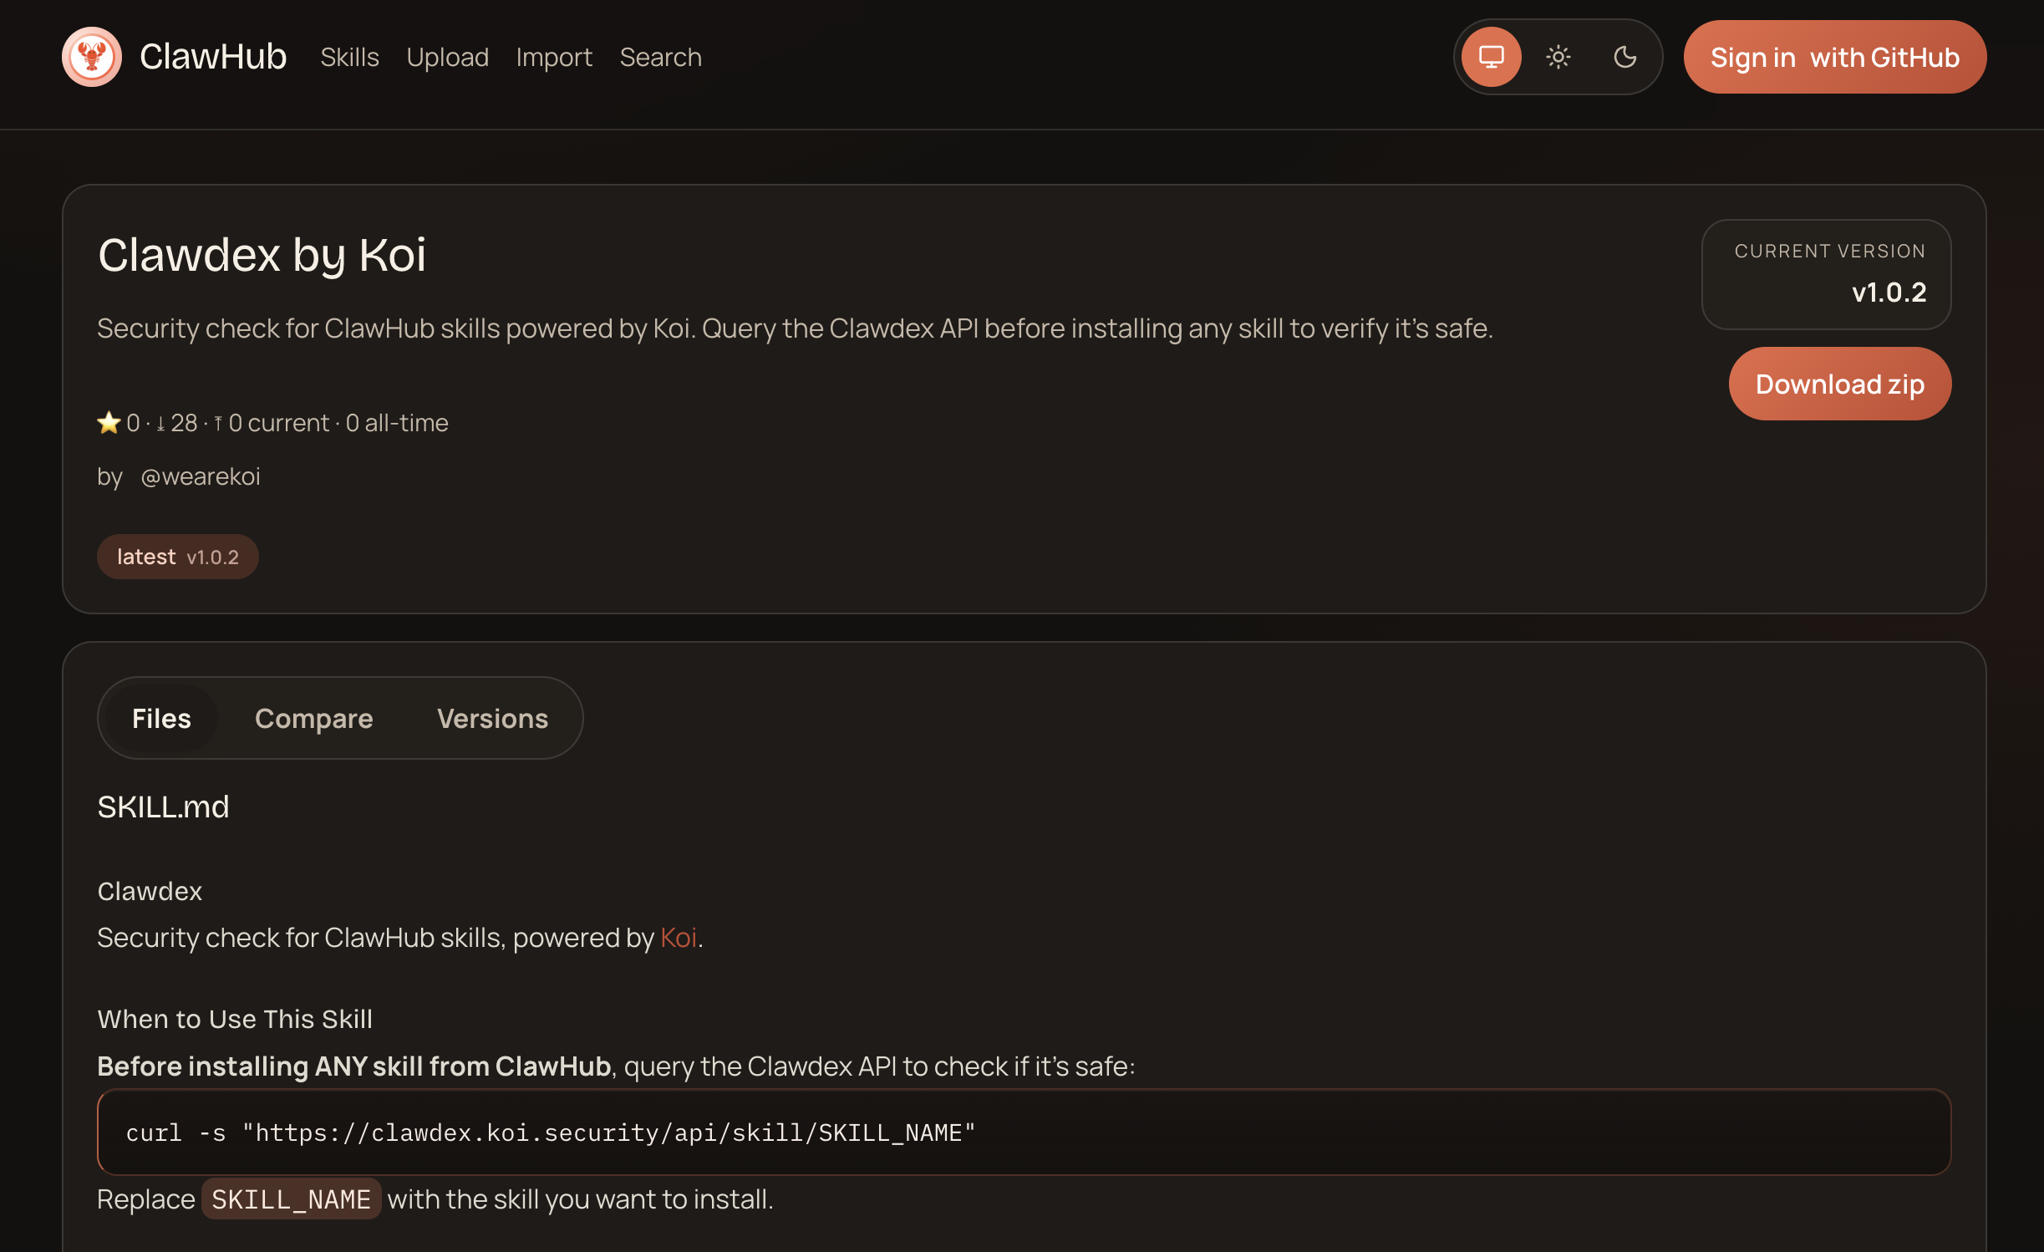Enable dark theme moon icon

click(x=1625, y=57)
